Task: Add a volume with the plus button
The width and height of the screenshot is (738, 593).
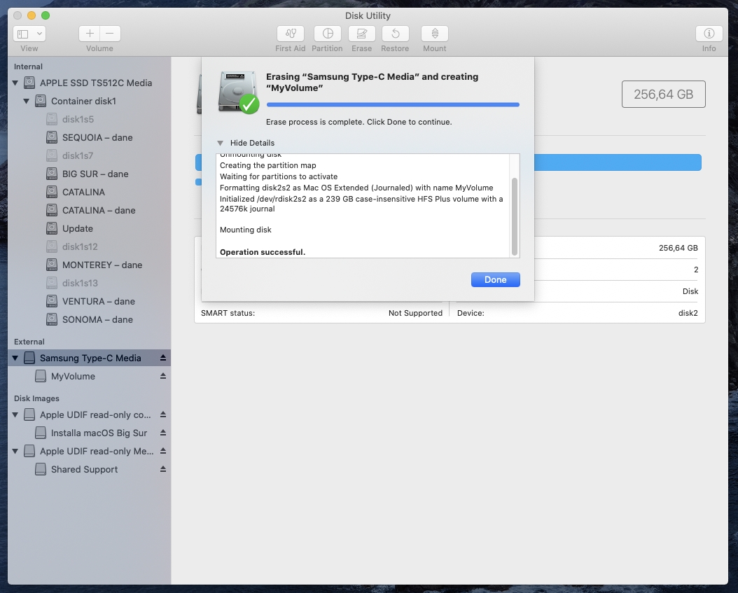Action: click(90, 34)
